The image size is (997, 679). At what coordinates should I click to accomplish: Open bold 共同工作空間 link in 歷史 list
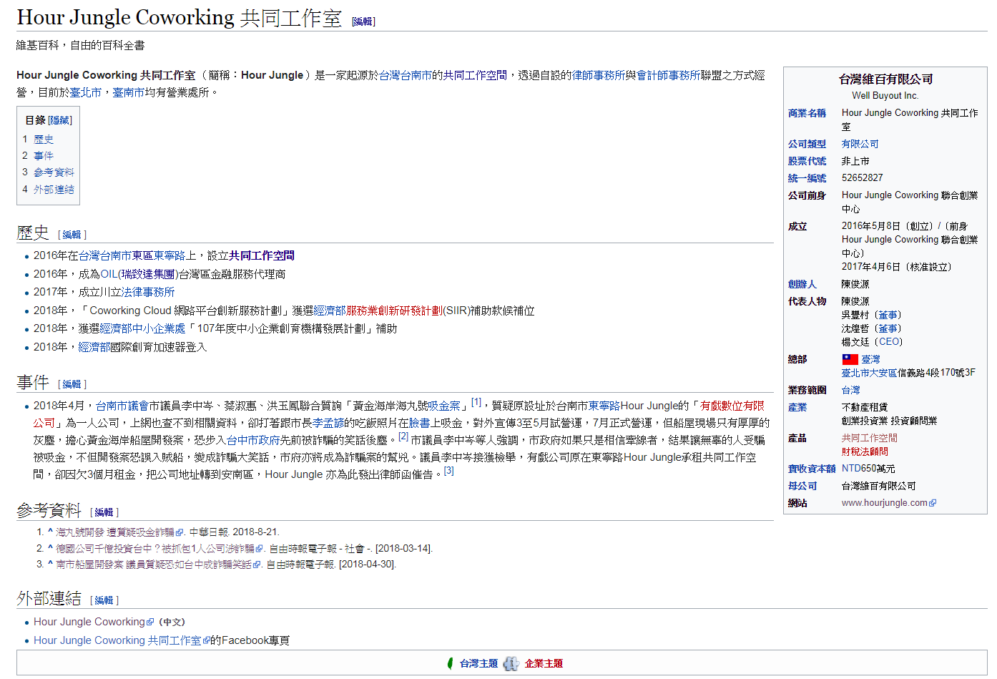[262, 255]
